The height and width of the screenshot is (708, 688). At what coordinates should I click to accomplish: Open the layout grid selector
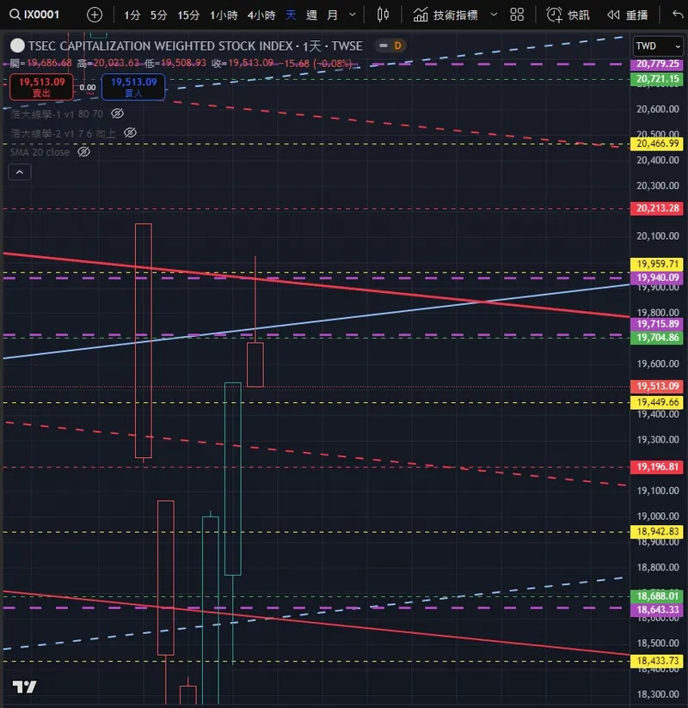pyautogui.click(x=517, y=15)
